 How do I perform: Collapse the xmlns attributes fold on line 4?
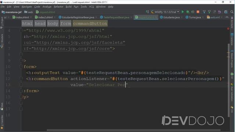(21, 30)
